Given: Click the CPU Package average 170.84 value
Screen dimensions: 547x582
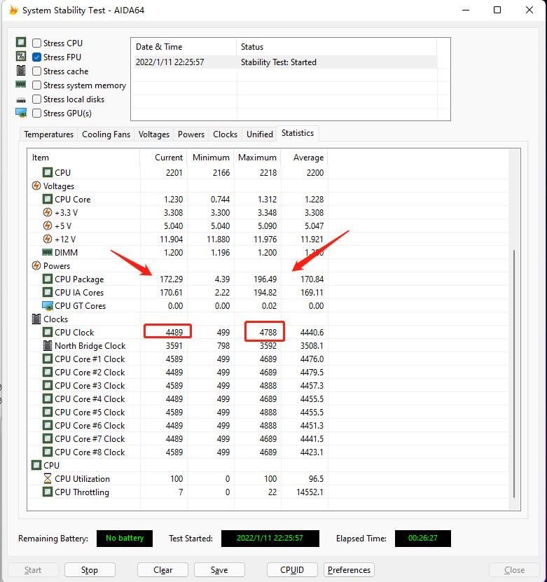Looking at the screenshot, I should [312, 279].
